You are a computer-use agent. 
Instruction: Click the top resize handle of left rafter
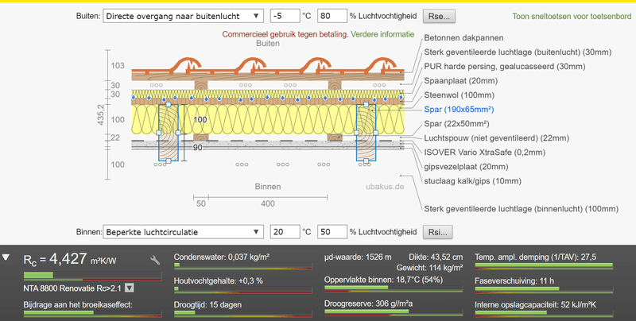click(168, 104)
